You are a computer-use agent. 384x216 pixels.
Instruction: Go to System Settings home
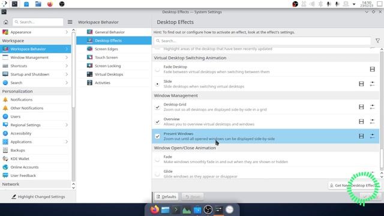tap(6, 22)
